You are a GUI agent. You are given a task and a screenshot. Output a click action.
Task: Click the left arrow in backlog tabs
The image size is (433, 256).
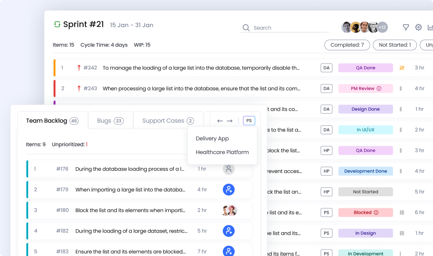[x=220, y=121]
